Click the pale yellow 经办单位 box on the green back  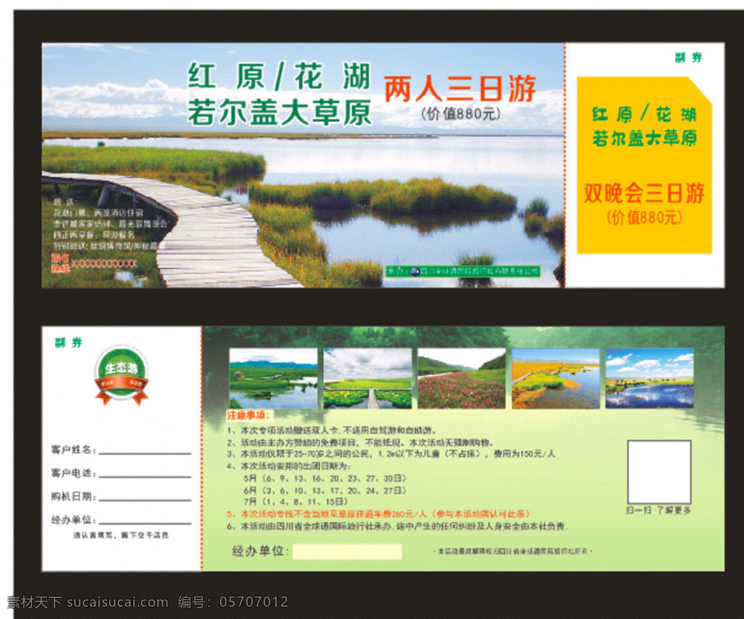[x=347, y=552]
